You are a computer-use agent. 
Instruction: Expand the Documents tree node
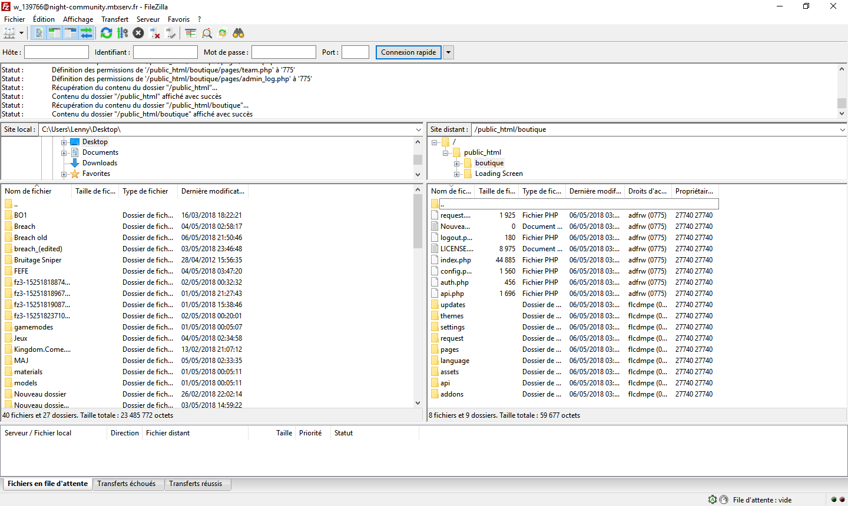click(64, 153)
